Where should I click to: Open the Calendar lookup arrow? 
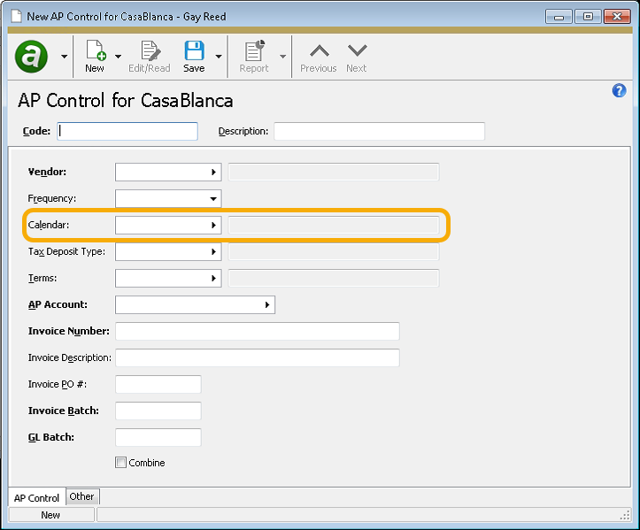coord(213,226)
